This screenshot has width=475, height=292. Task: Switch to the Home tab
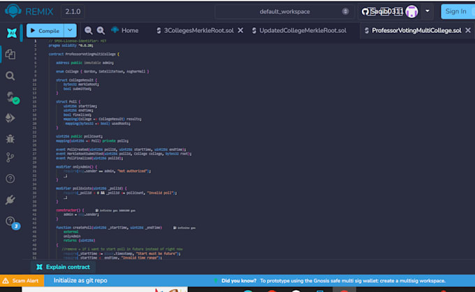[x=125, y=30]
